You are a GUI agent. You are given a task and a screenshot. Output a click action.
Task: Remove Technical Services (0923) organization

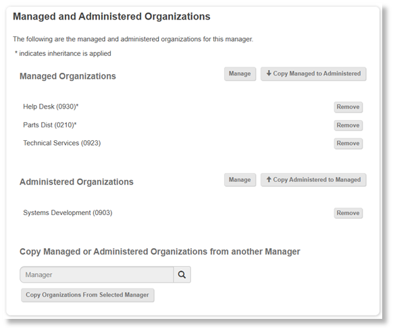[348, 144]
